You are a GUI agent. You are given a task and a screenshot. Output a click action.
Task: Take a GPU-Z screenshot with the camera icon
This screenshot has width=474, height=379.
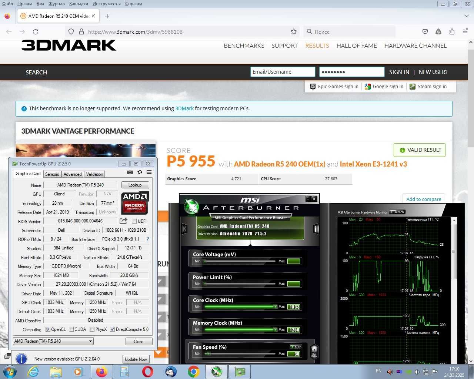130,172
